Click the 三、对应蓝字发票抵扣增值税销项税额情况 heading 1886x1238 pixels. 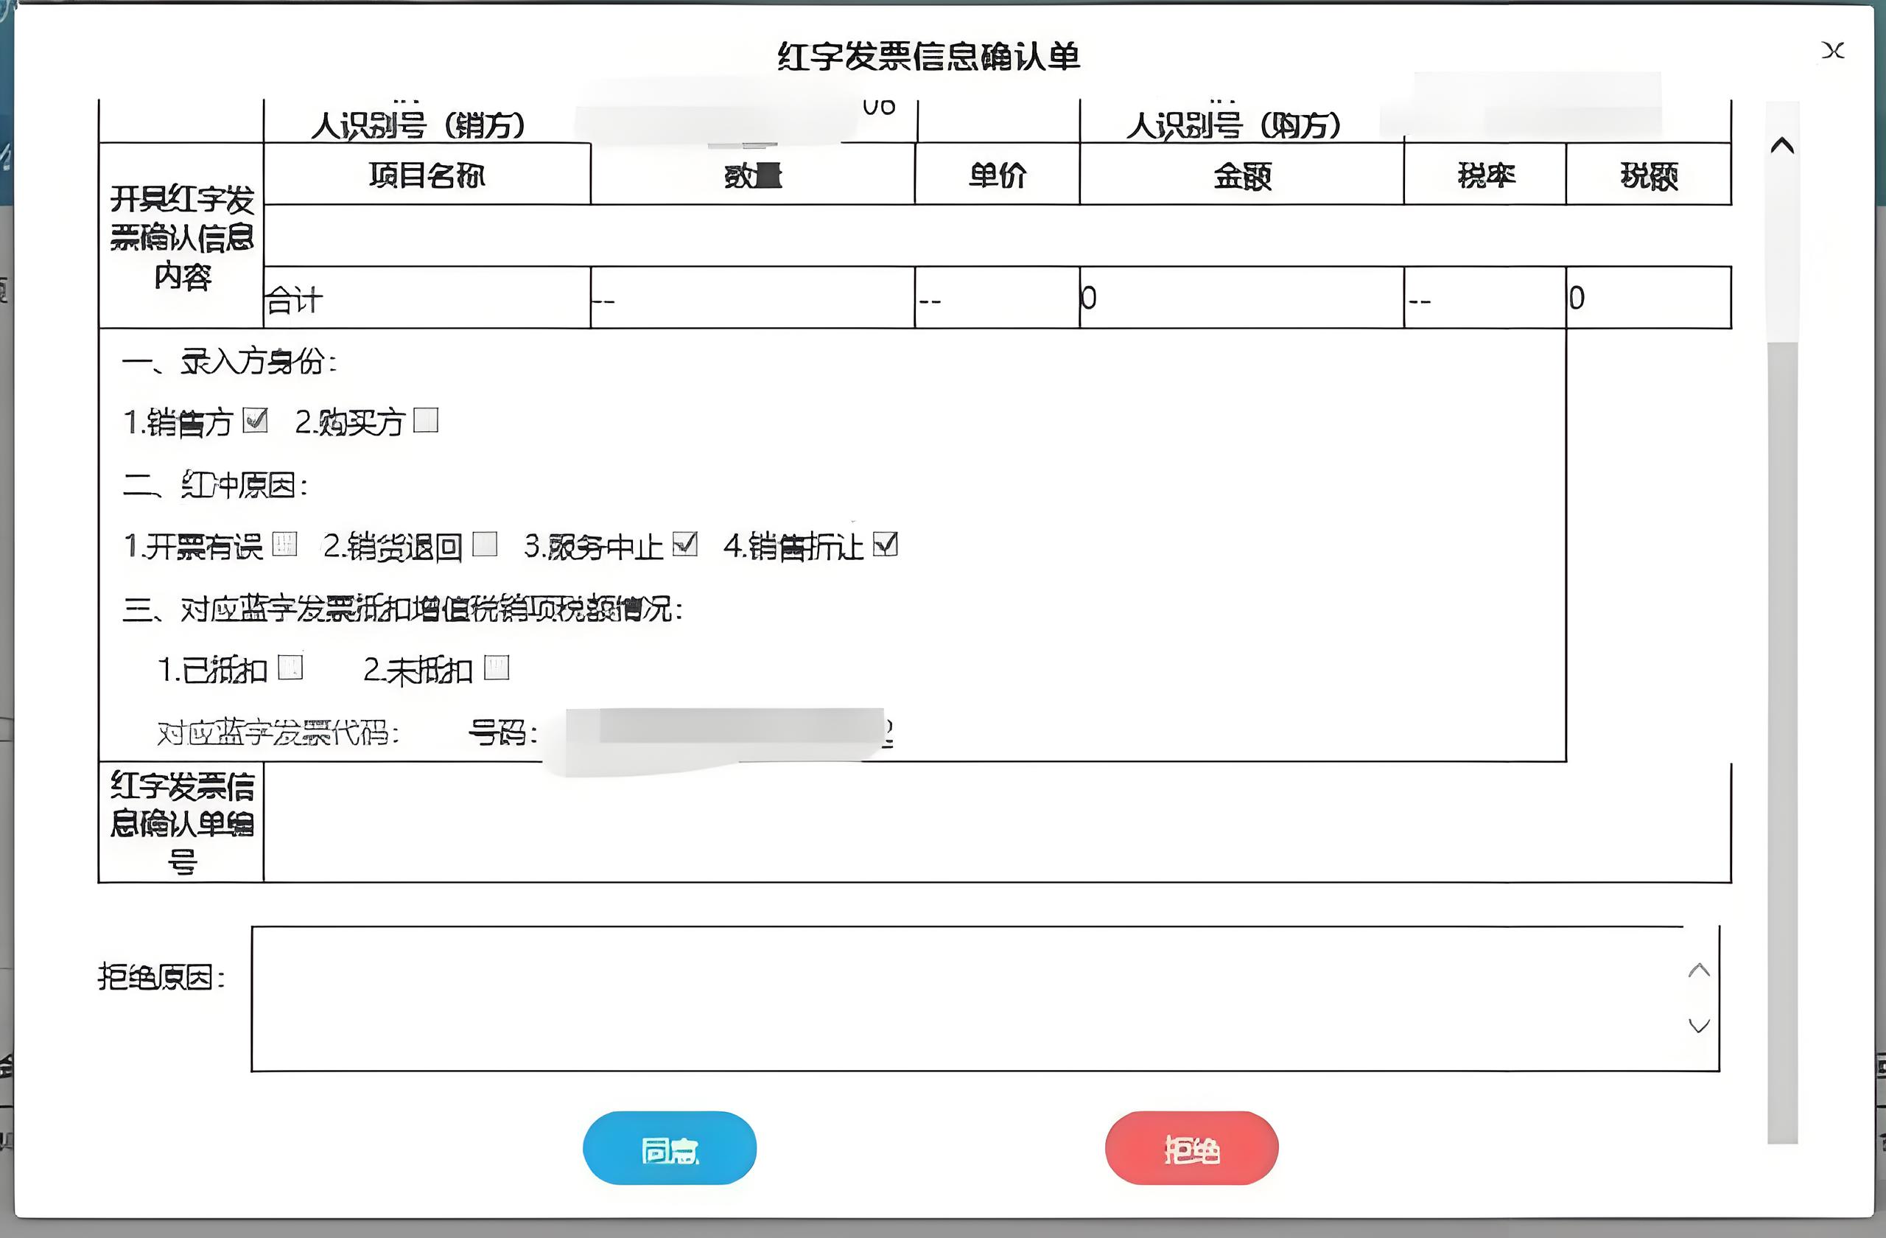pyautogui.click(x=402, y=609)
